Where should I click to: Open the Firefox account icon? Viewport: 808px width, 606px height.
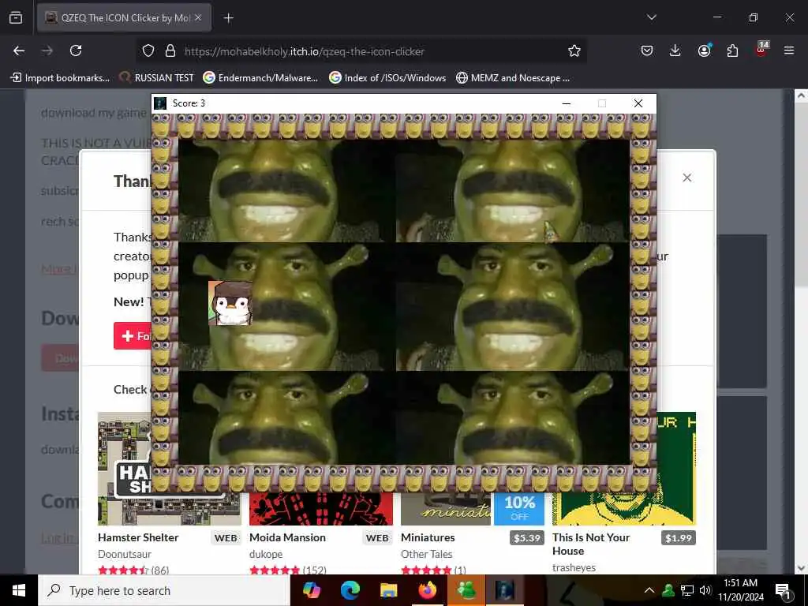point(704,50)
